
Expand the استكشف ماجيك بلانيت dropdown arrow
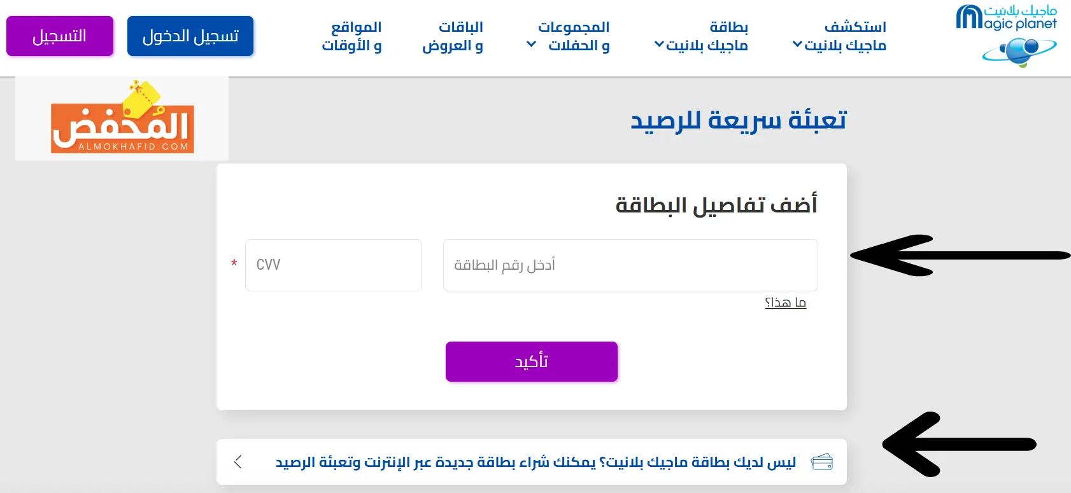(x=797, y=45)
